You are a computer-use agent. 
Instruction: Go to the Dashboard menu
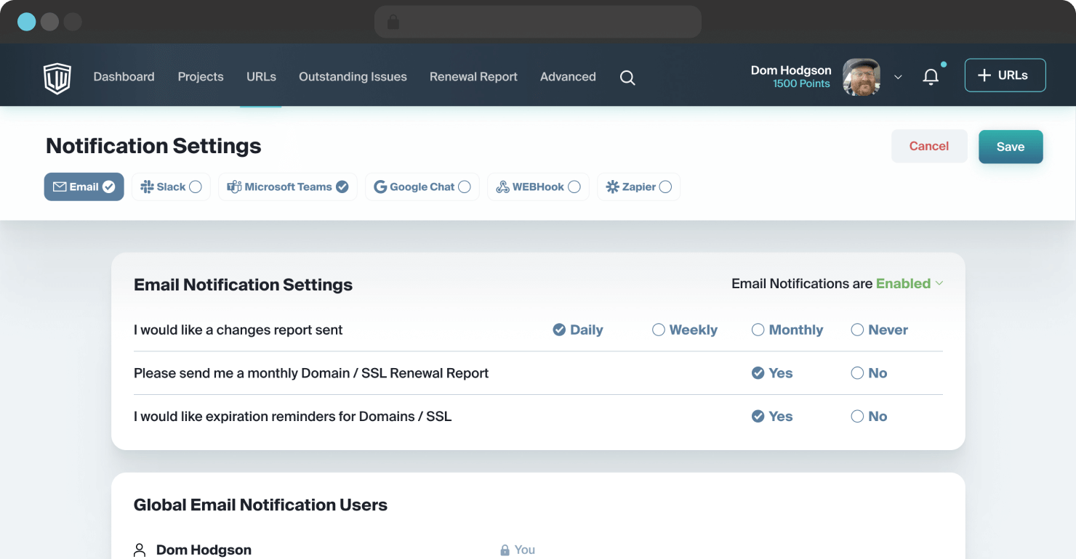[124, 77]
